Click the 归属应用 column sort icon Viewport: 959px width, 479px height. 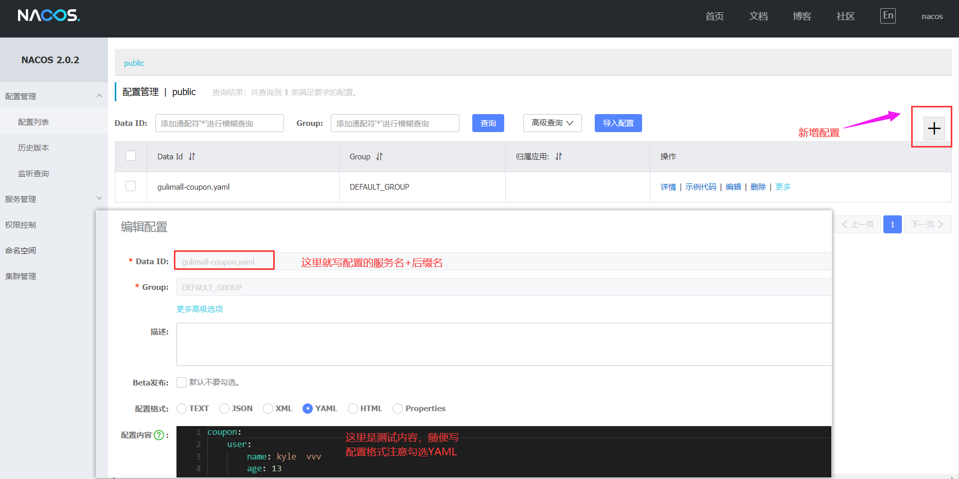click(559, 157)
